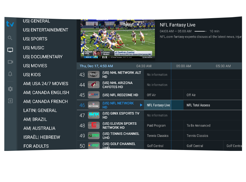Click the 04:30 AM Golf Central cell
The image size is (246, 182).
(x=163, y=146)
